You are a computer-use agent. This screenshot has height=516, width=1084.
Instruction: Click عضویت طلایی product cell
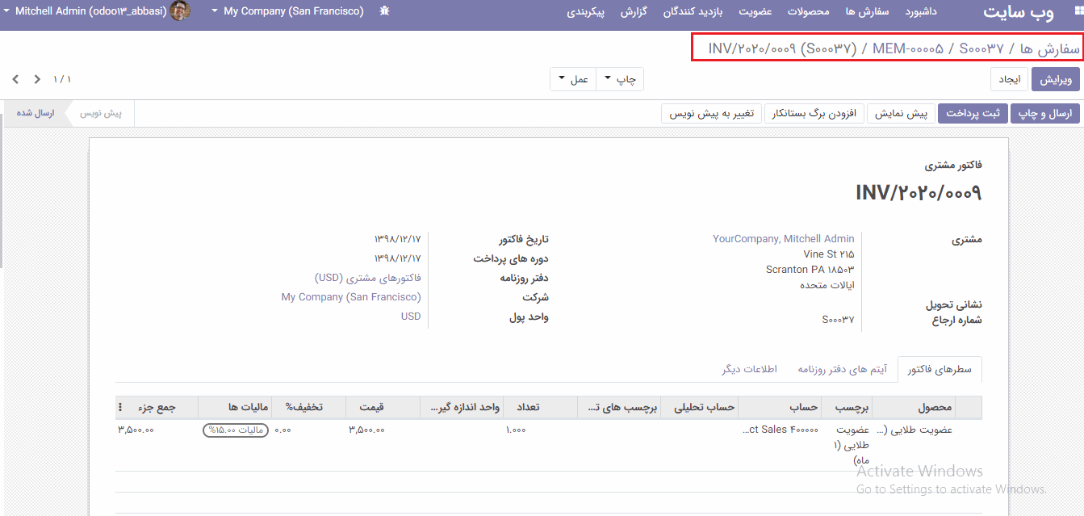point(914,430)
